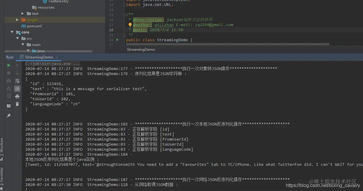
Task: Expand the target folder
Action: coord(17,20)
